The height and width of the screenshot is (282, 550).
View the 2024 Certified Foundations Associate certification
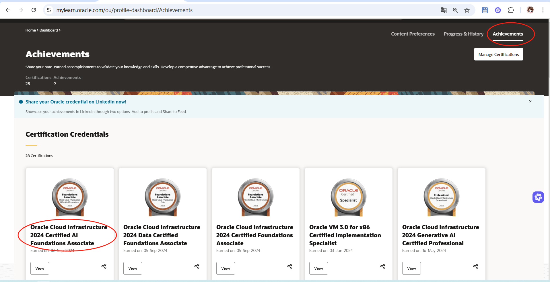click(x=226, y=268)
